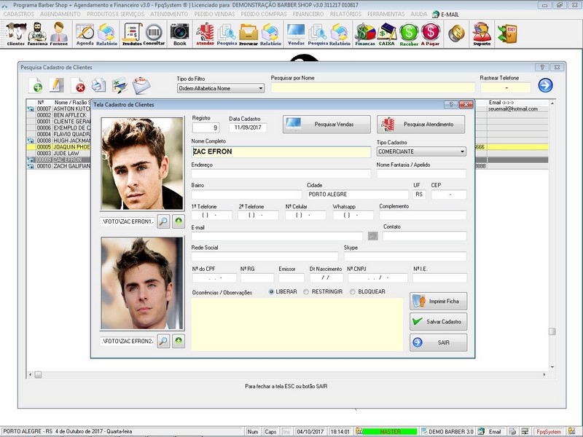
Task: Open the Clientes toolbar icon
Action: pyautogui.click(x=15, y=34)
